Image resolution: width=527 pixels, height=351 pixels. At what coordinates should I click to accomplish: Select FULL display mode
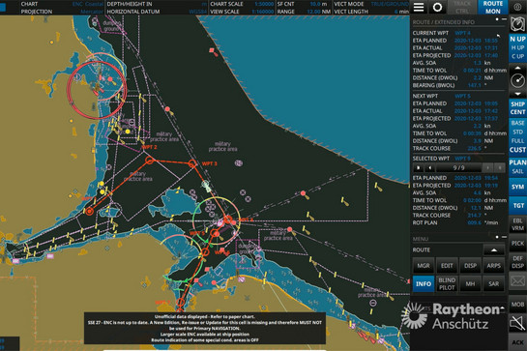coord(517,140)
